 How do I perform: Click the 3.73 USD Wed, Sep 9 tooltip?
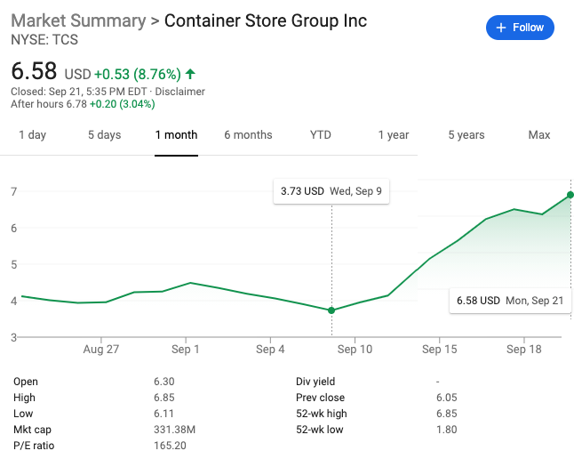[331, 191]
